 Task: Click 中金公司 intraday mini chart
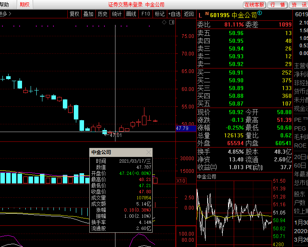pos(235,214)
